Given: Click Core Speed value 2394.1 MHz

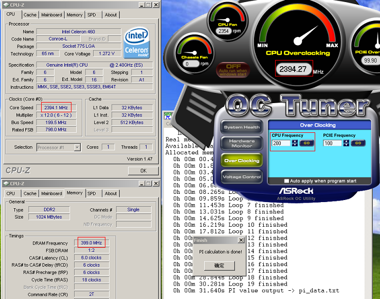Looking at the screenshot, I should coord(56,108).
